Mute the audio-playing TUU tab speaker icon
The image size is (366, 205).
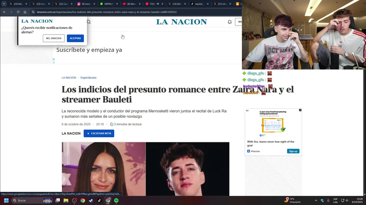[x=158, y=4]
